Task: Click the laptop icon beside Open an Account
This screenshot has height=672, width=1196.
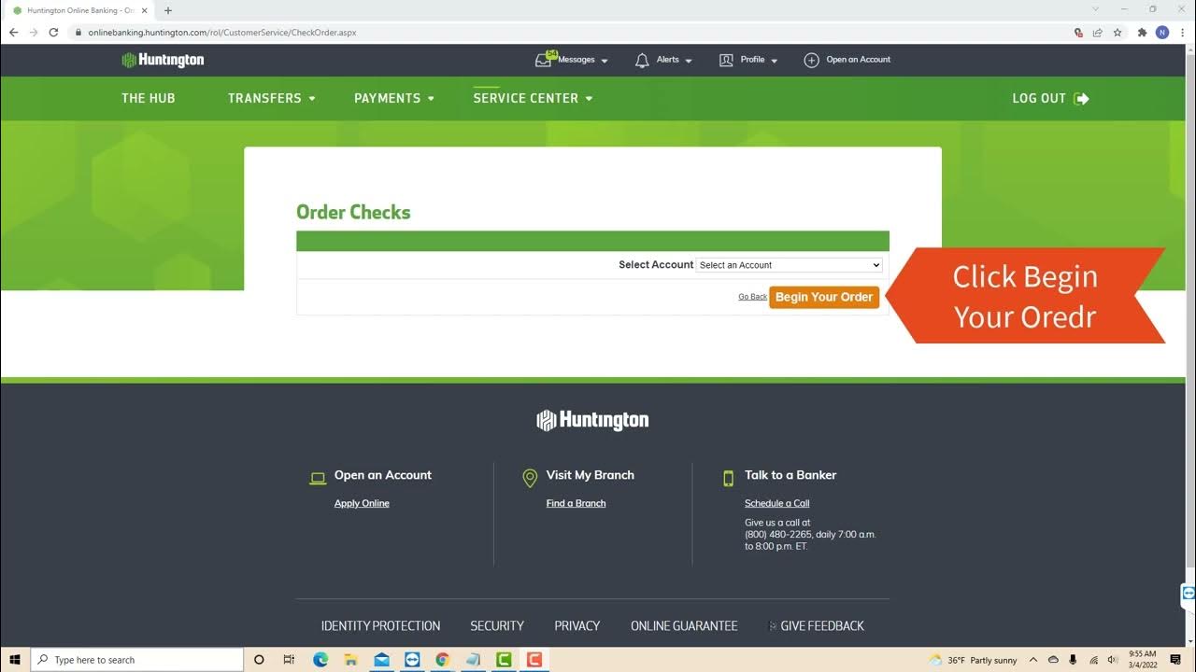Action: (x=318, y=478)
